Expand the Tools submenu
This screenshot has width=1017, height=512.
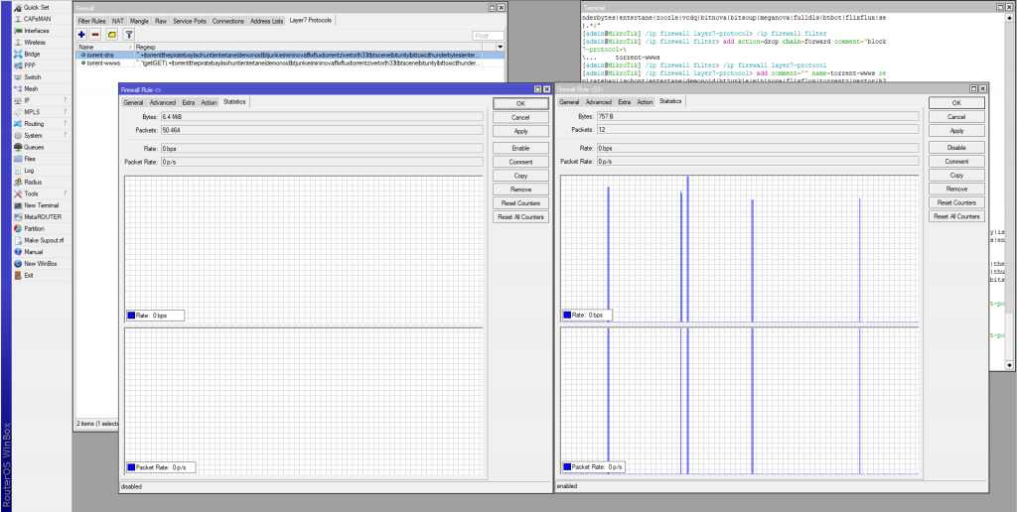(32, 193)
